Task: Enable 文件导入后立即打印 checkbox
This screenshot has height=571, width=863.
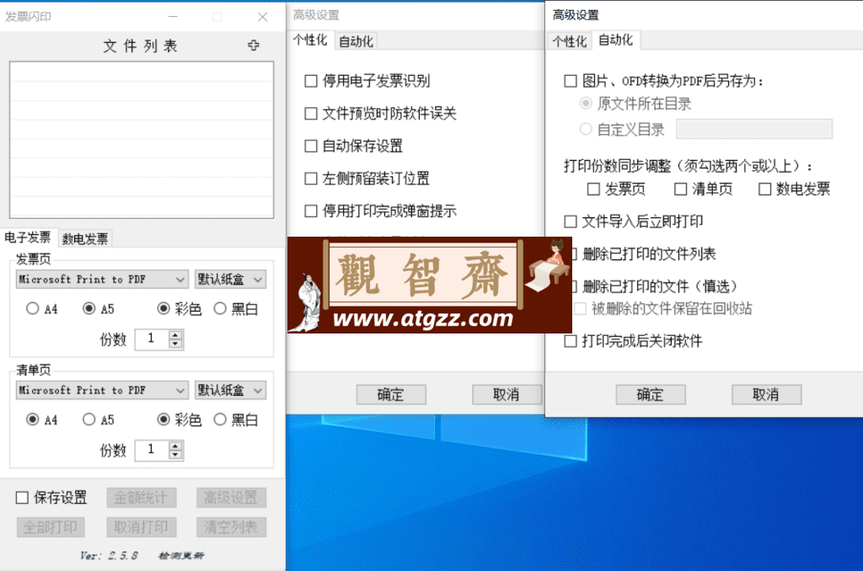Action: tap(571, 221)
